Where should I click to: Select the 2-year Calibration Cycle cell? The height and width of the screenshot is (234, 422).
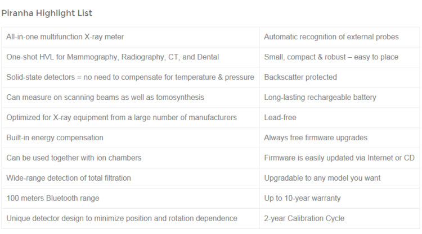tap(304, 219)
